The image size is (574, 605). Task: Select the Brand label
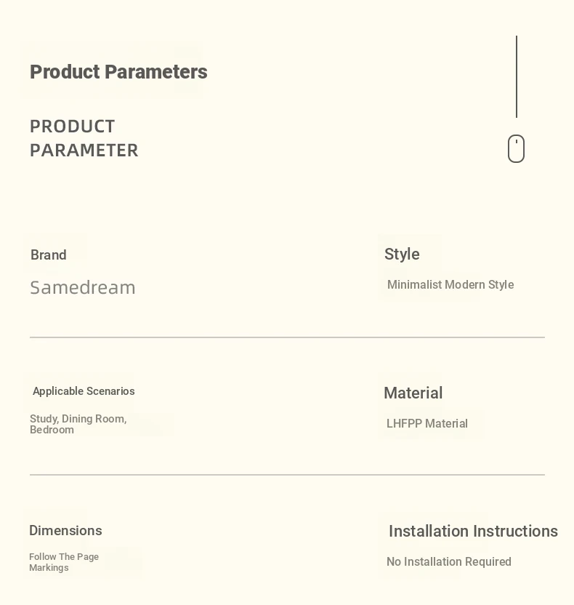tap(49, 255)
